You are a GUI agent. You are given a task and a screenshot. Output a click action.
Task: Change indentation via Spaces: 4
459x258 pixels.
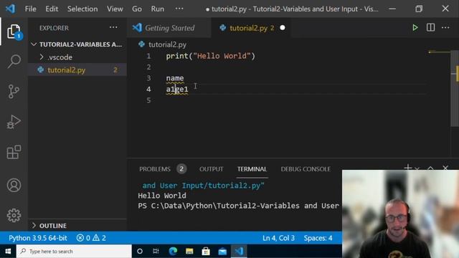click(318, 238)
